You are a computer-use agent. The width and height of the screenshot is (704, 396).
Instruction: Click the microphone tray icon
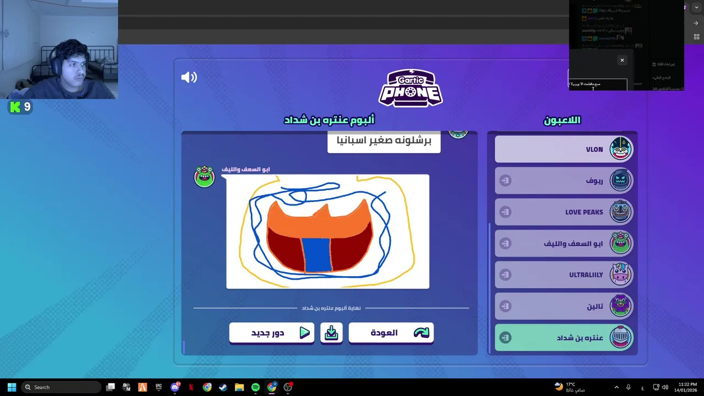[x=628, y=387]
